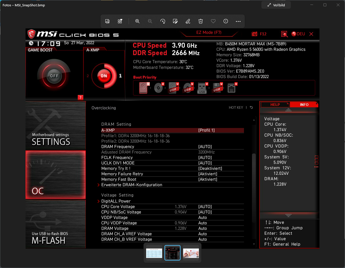The image size is (345, 268).
Task: Click the favorite heart icon in Photos toolbar
Action: 213,21
